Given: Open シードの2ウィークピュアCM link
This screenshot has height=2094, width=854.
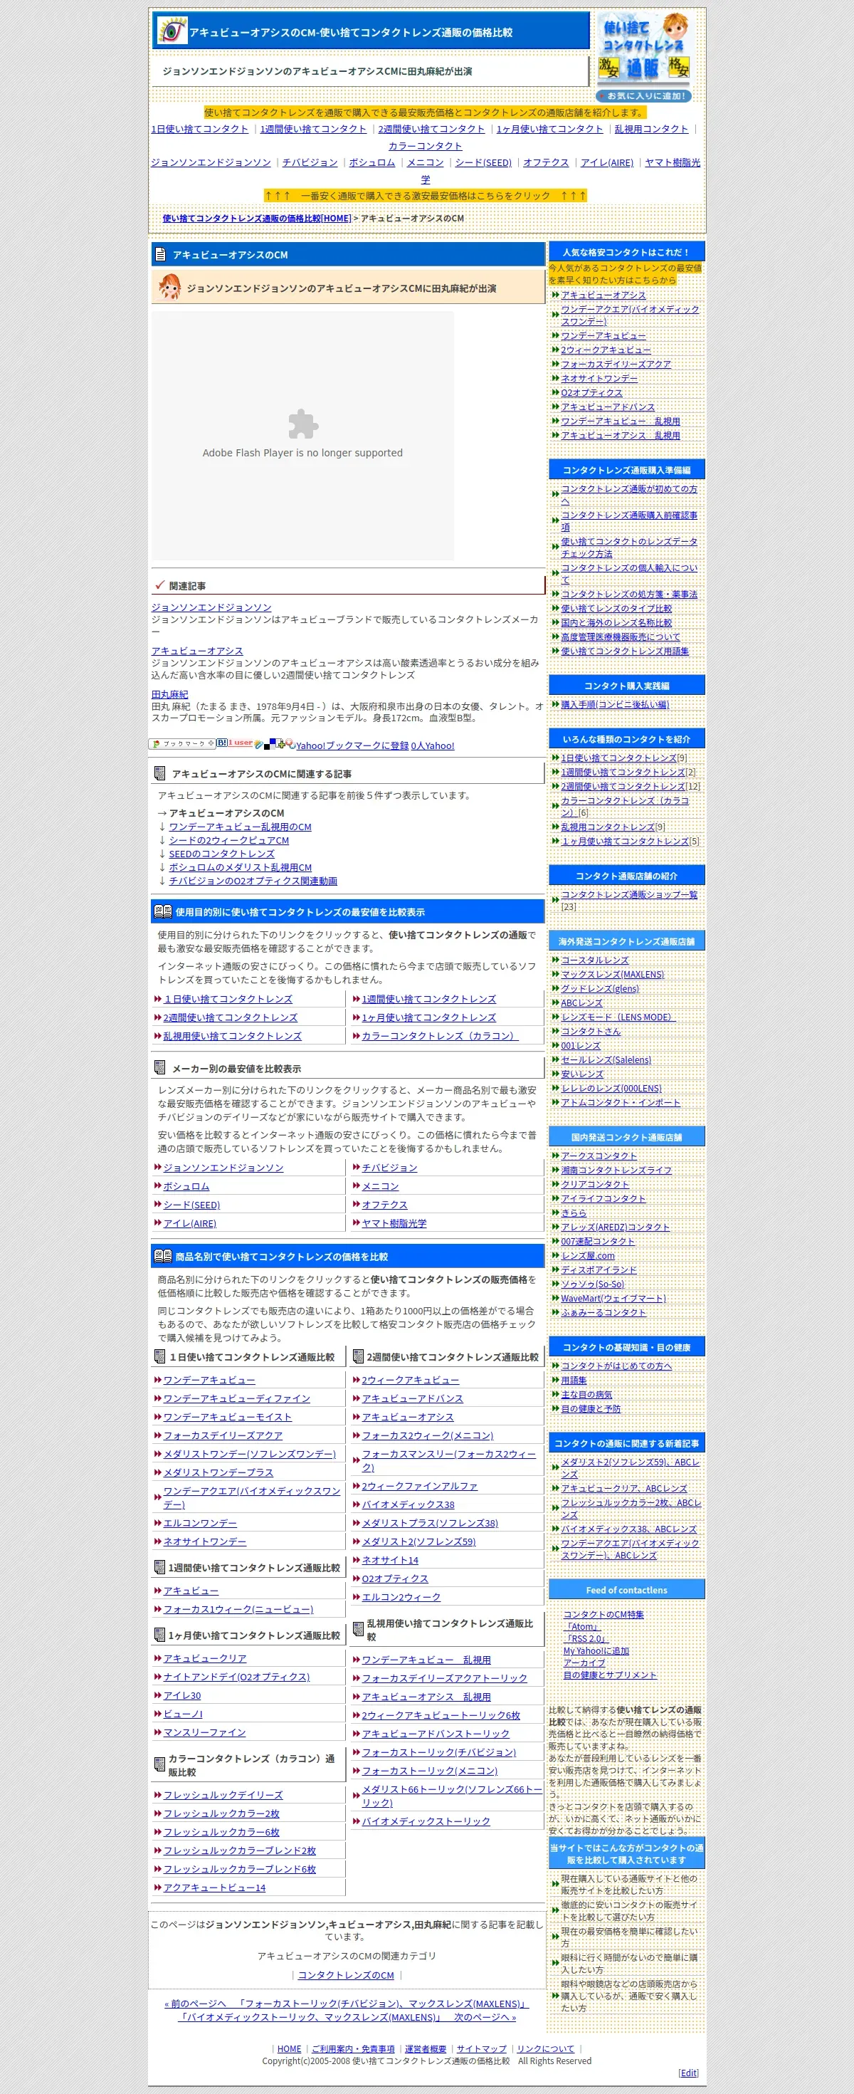Looking at the screenshot, I should (x=228, y=841).
